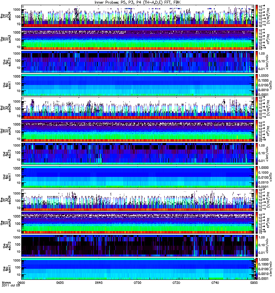
Task: Click the tha fbk scm1 panel label
Action: tap(7, 85)
